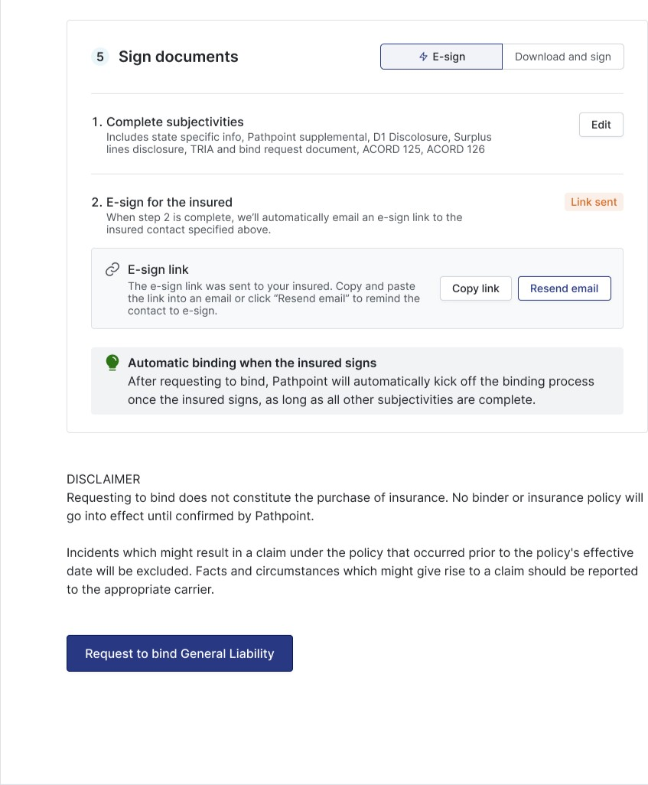Click the E-sign for the insured step title
This screenshot has width=648, height=785.
tap(169, 202)
